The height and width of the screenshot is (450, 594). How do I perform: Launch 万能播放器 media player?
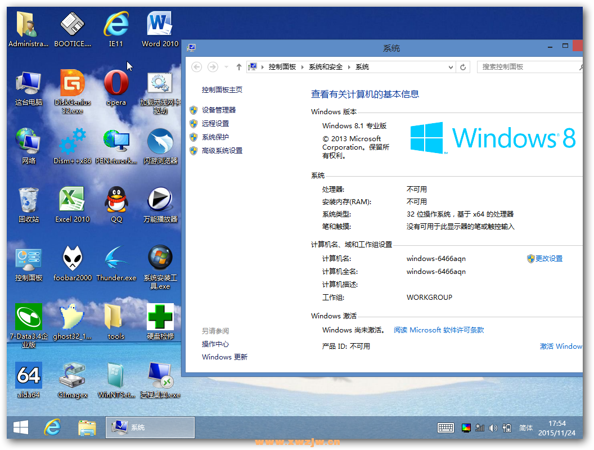[160, 205]
